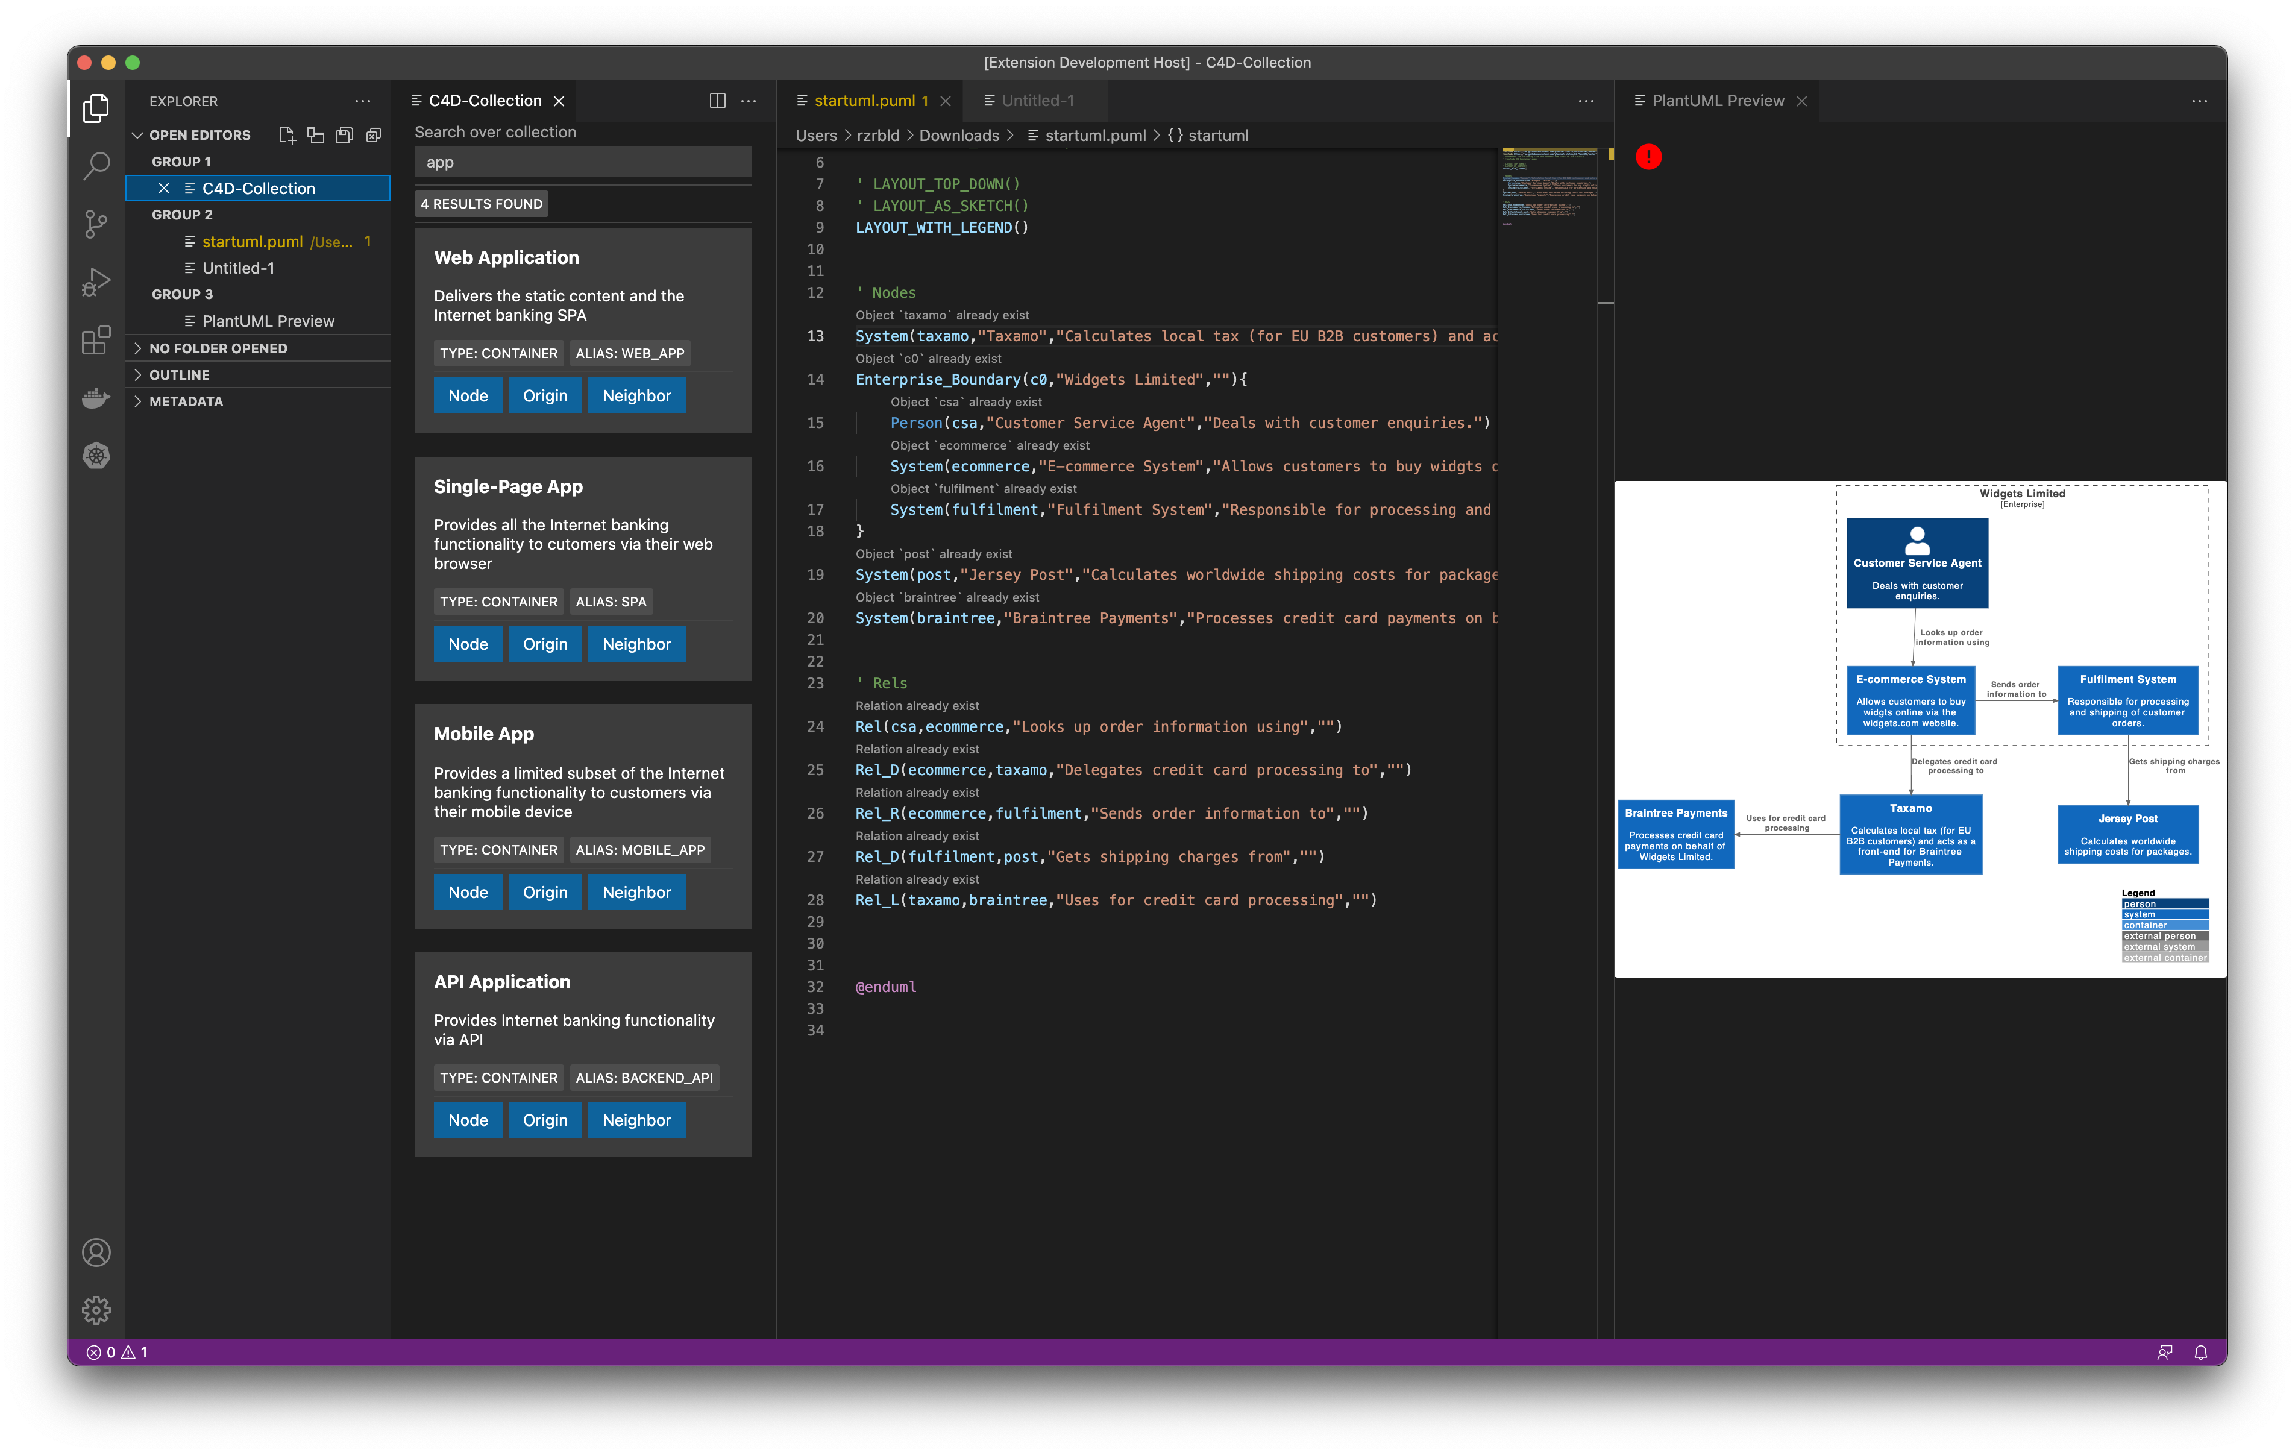This screenshot has width=2295, height=1455.
Task: Collapse the Open Editors section
Action: pyautogui.click(x=200, y=136)
